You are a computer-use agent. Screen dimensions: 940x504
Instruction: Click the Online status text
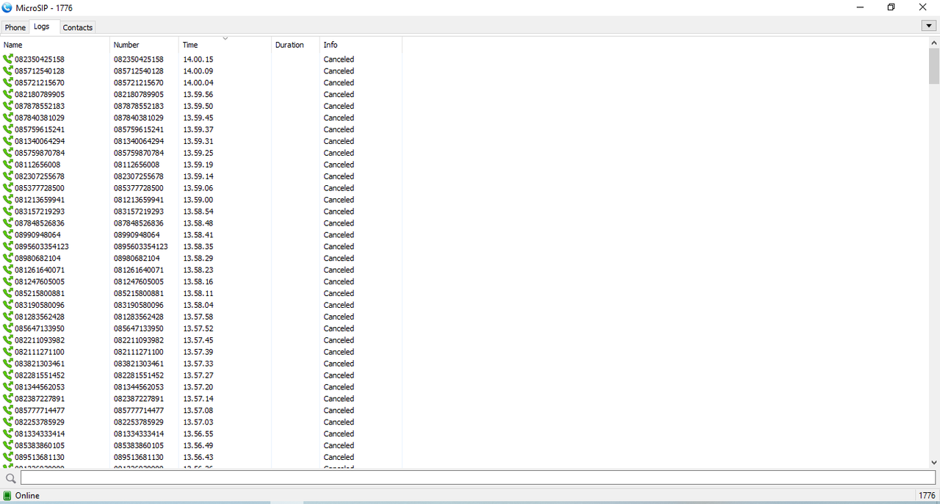[x=27, y=496]
